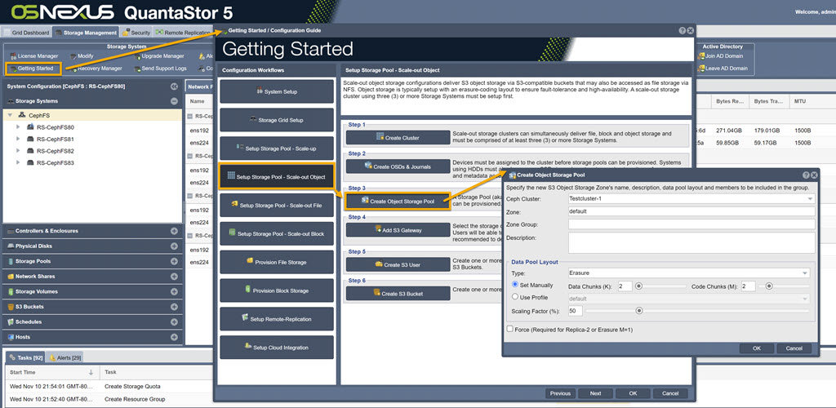Select Setup Storage Pool - Scale-out File workflow
836x408 pixels.
tap(277, 205)
